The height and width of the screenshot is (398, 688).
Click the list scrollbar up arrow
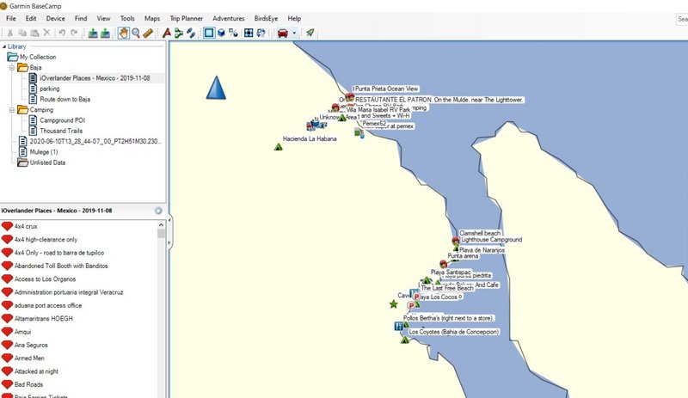tap(161, 224)
